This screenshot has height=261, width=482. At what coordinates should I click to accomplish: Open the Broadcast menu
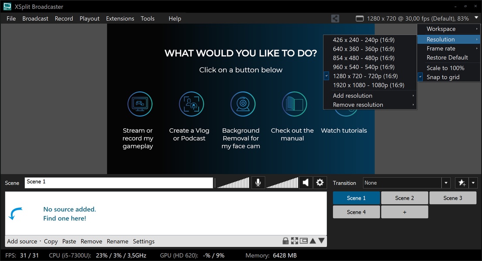coord(35,19)
